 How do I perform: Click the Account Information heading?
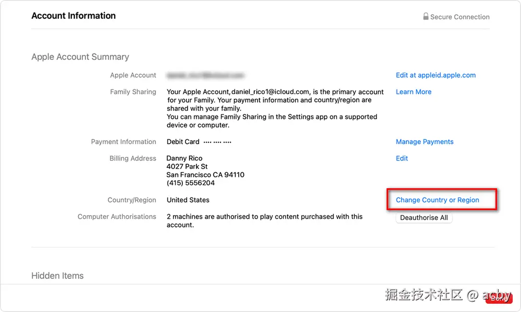click(73, 16)
